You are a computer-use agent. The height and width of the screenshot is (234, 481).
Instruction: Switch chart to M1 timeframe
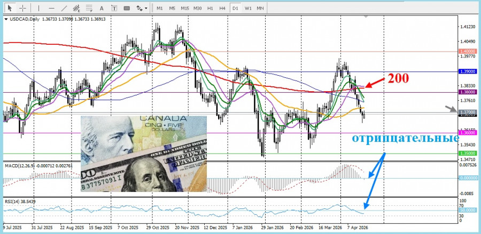(159, 8)
